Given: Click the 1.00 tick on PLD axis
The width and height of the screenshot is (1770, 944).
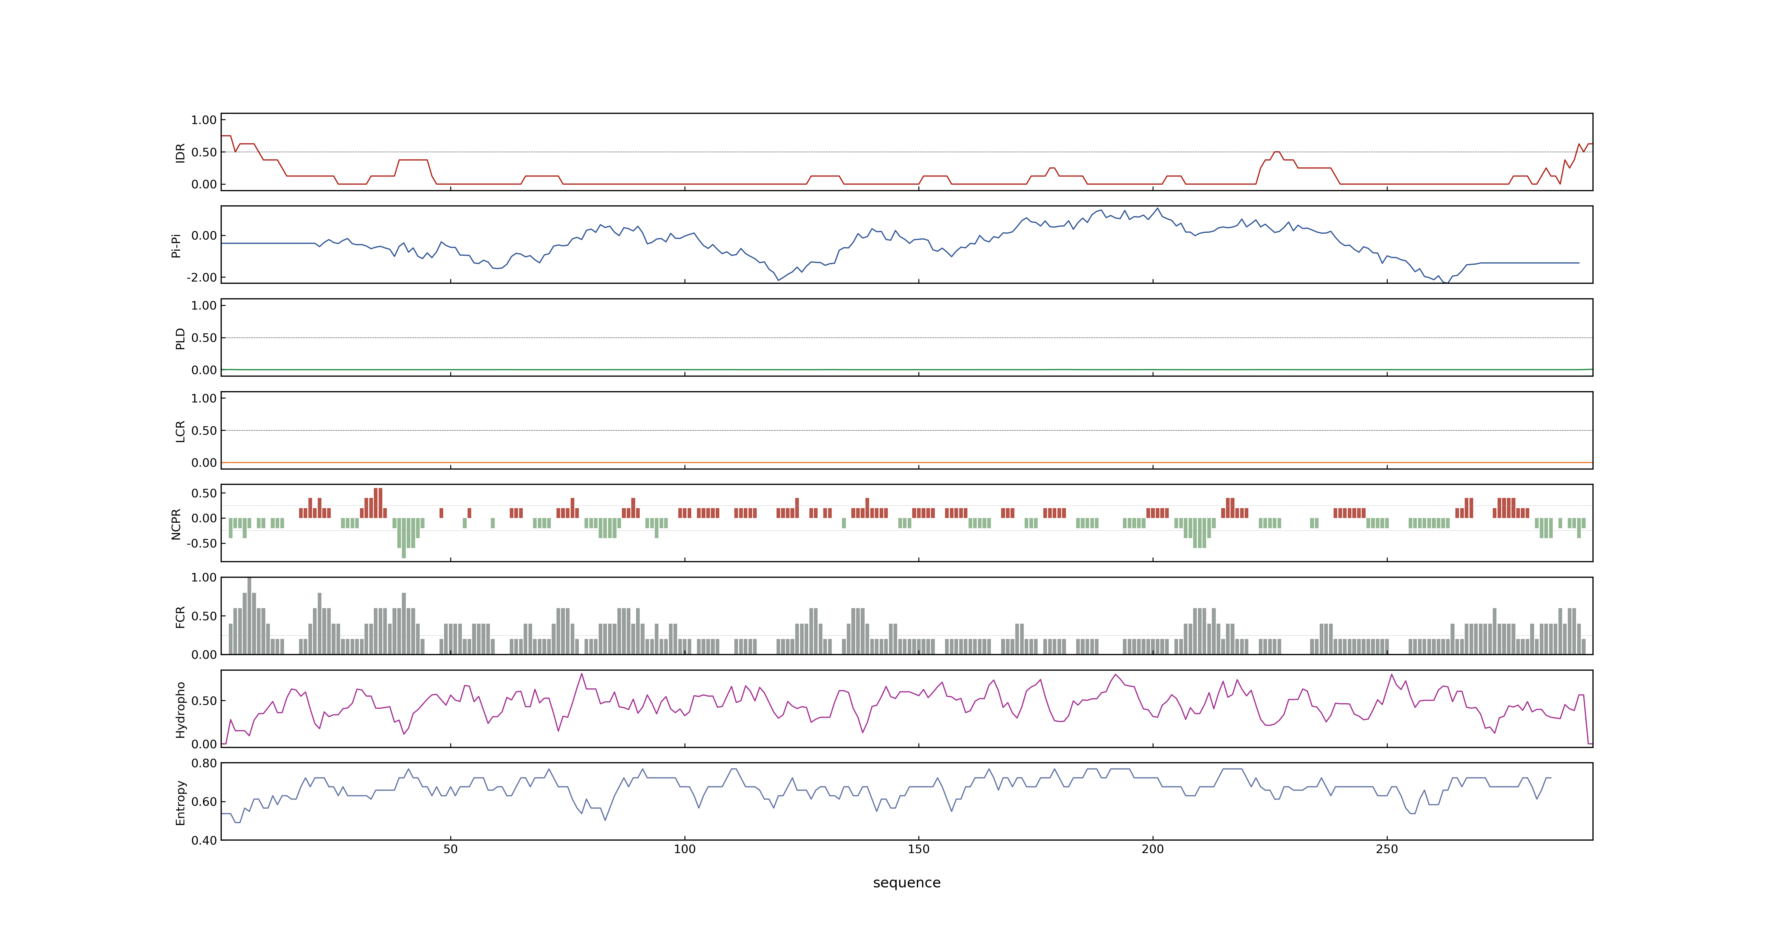Looking at the screenshot, I should tap(204, 305).
